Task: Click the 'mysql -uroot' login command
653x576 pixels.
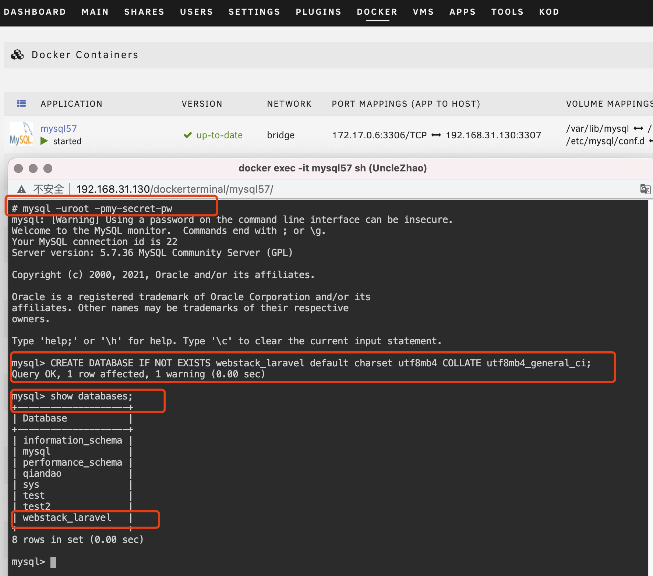Action: click(x=97, y=209)
